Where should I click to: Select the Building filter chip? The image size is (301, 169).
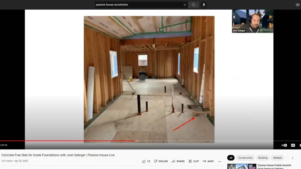263,158
